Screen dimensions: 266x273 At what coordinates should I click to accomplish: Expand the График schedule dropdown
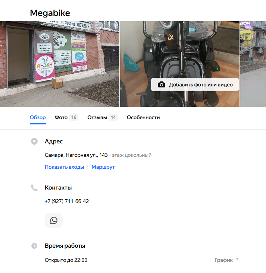(x=226, y=260)
